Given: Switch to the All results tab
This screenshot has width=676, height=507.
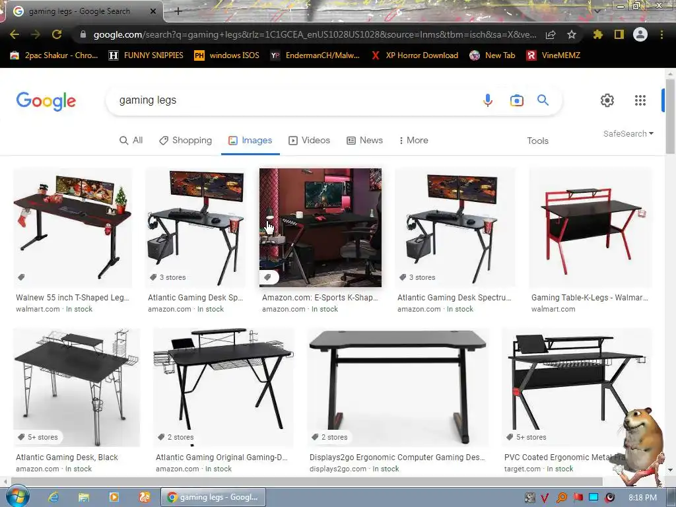Looking at the screenshot, I should [131, 141].
